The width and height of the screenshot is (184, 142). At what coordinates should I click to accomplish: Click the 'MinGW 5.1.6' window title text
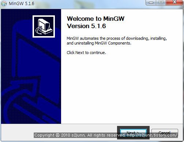pyautogui.click(x=22, y=3)
